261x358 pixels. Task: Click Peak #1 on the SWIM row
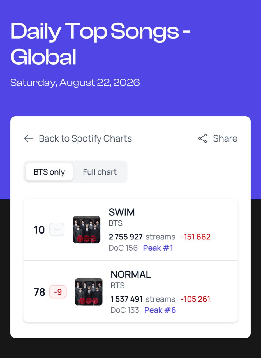click(158, 248)
